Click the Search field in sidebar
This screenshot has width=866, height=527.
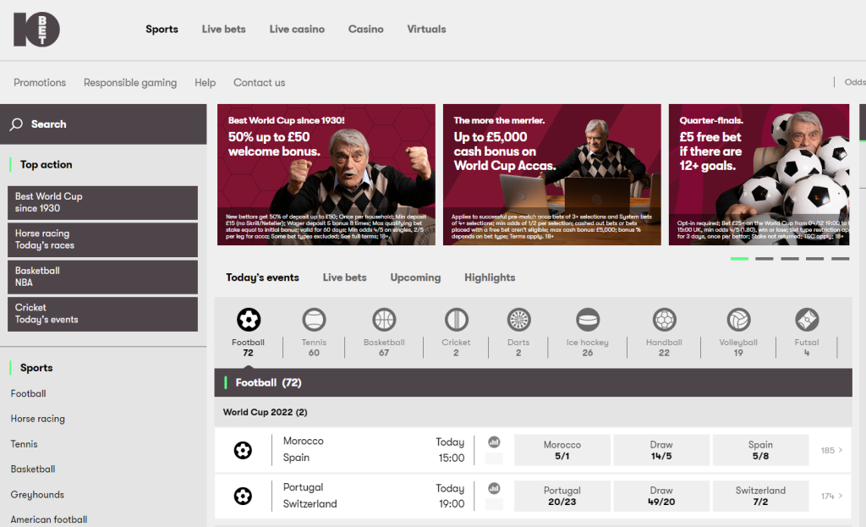pos(103,124)
